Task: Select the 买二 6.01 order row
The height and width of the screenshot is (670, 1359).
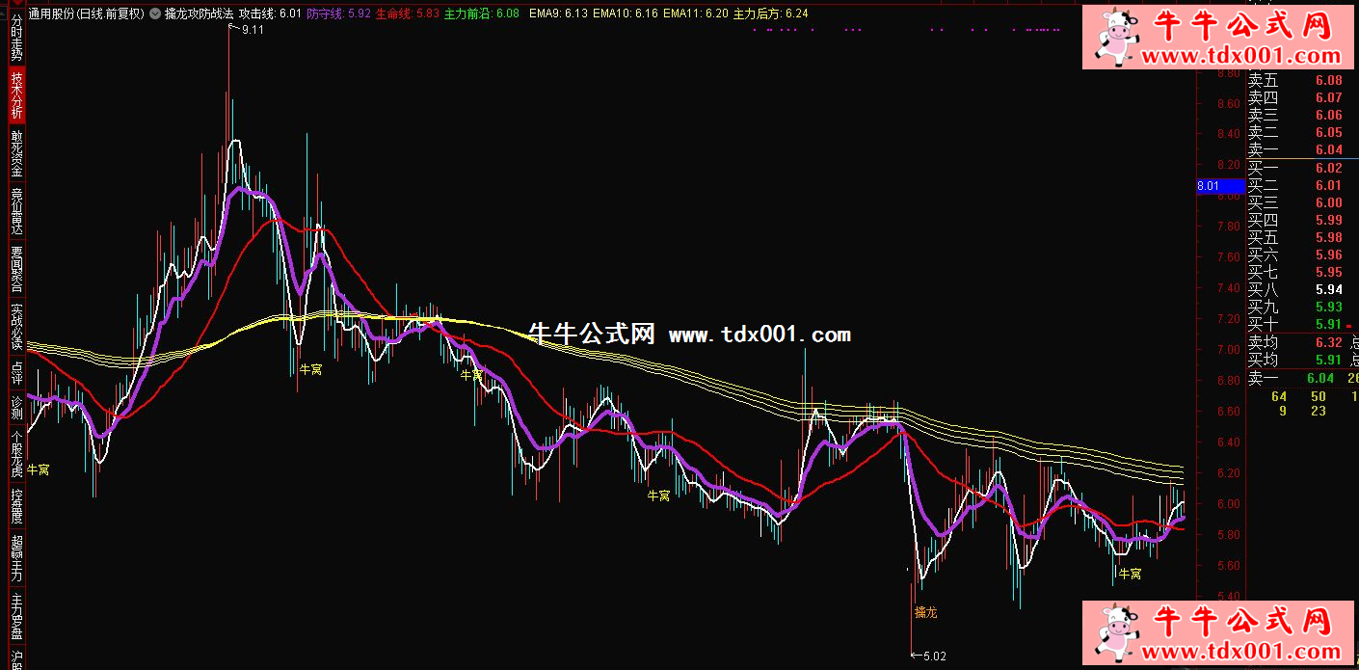Action: tap(1295, 185)
